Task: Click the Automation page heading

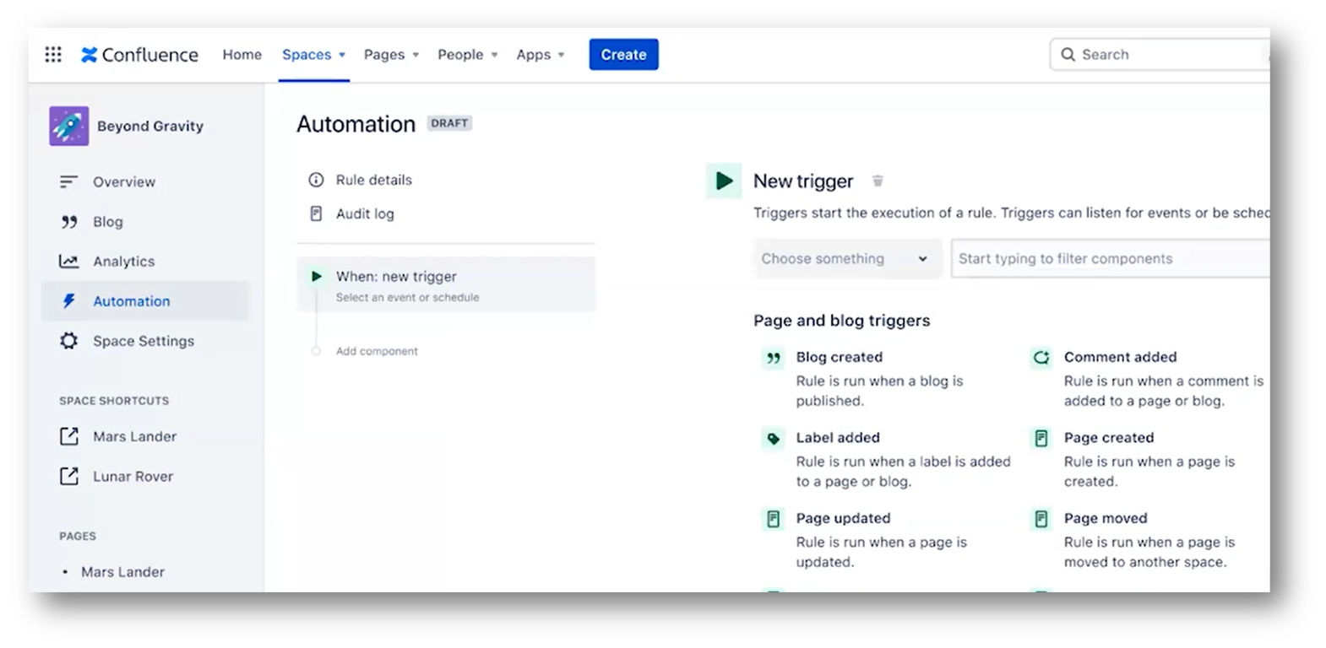Action: pos(356,124)
